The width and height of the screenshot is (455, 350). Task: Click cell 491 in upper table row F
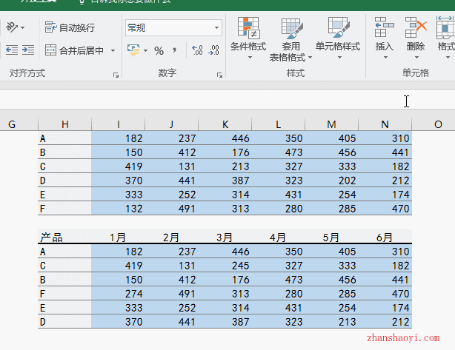coord(171,209)
